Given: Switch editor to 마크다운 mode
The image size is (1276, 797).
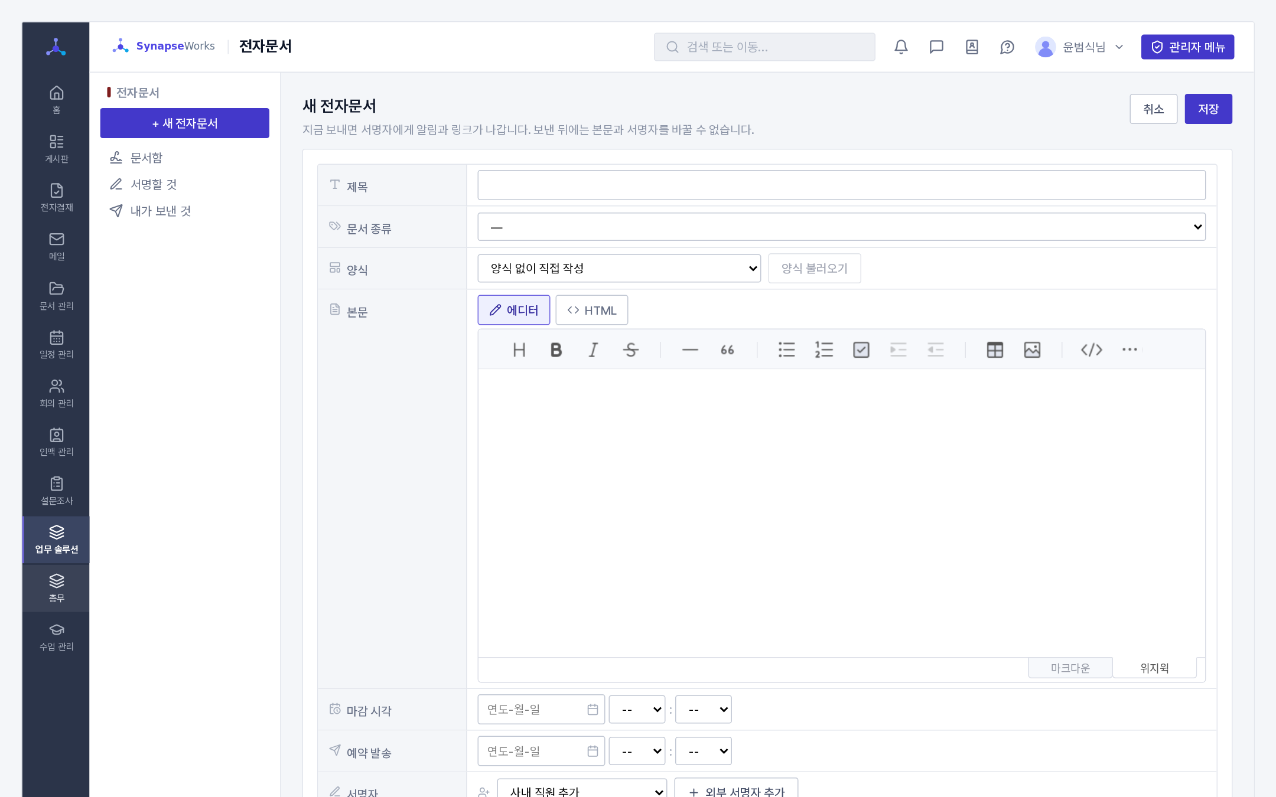Looking at the screenshot, I should pos(1070,668).
